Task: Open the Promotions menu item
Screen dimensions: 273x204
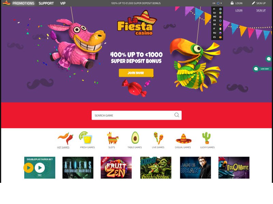Action: click(x=23, y=3)
